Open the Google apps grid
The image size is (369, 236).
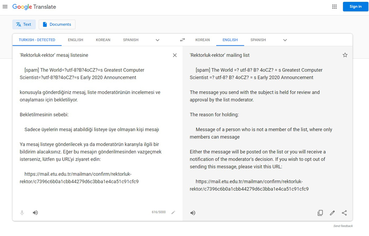(x=334, y=7)
